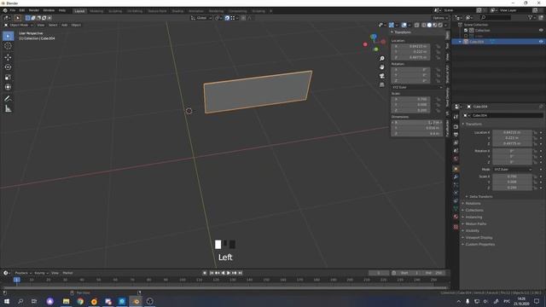Open the Render menu
Screen dimensions: 546x307
coord(34,10)
